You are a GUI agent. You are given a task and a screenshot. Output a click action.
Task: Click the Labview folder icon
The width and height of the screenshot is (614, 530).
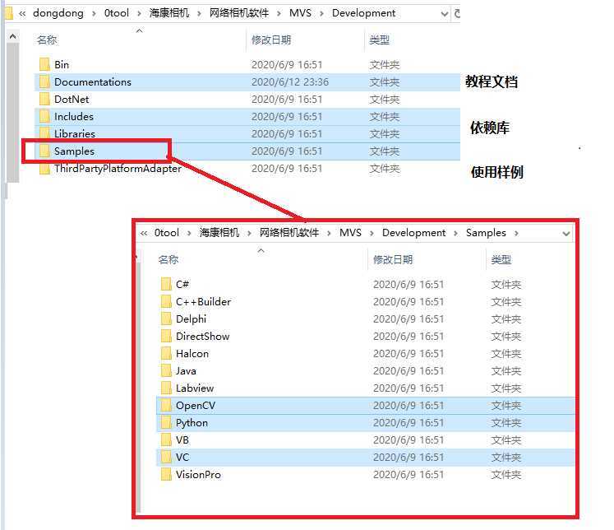(166, 388)
